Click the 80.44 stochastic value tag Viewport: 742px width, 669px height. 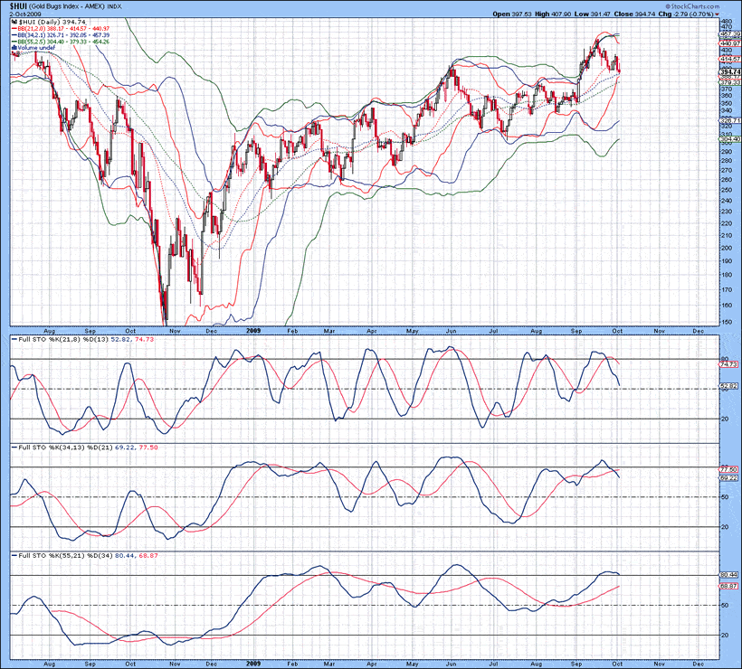coord(729,574)
